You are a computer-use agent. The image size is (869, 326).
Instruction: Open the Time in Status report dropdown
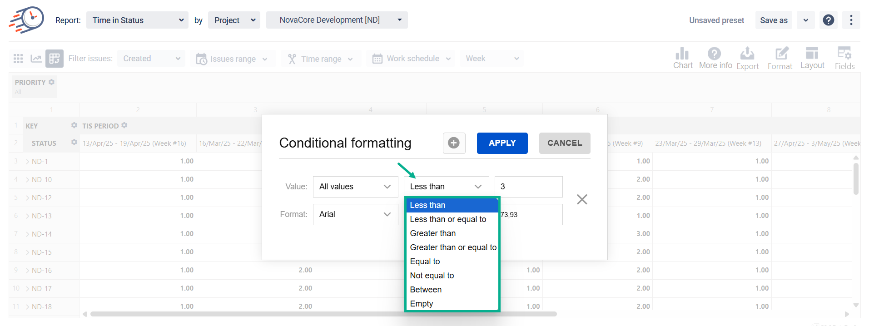point(137,20)
